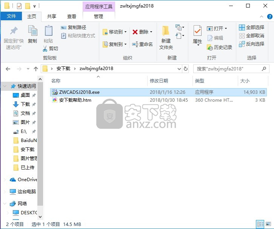This screenshot has width=274, height=229.
Task: Switch to Share (共享) tab
Action: coord(52,17)
